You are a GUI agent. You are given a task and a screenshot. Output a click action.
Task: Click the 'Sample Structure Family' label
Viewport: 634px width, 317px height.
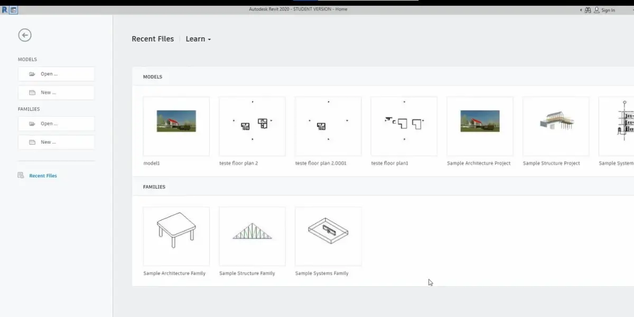(247, 274)
